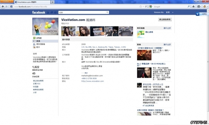Open the third photo thumbnail of product boxes
The width and height of the screenshot is (209, 125).
click(x=97, y=31)
